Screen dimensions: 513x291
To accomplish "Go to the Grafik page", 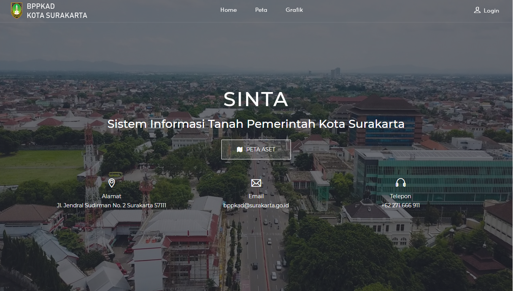I will click(294, 10).
